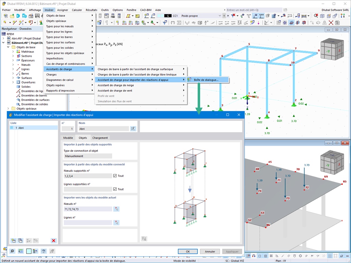This screenshot has height=263, width=351.
Task: Open the Dlubal block manager cube icon
Action: point(24,16)
